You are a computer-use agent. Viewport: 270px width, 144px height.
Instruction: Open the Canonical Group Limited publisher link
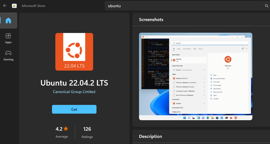click(x=74, y=92)
